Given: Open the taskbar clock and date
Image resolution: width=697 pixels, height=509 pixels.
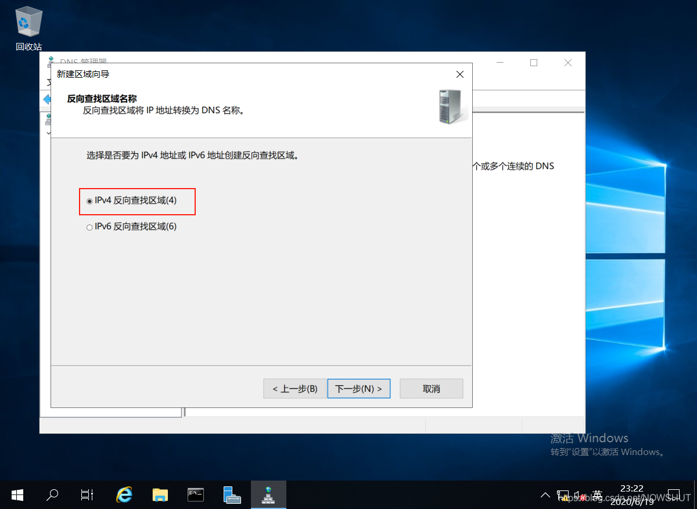Looking at the screenshot, I should (632, 494).
